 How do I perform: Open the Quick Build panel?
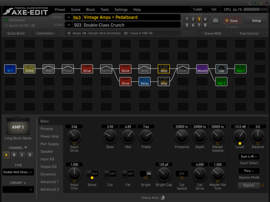point(16,34)
